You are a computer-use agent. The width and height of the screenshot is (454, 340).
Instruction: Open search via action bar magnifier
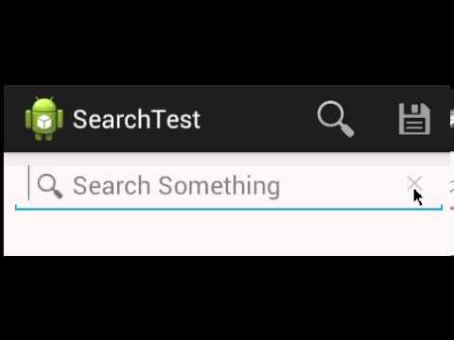pyautogui.click(x=336, y=119)
